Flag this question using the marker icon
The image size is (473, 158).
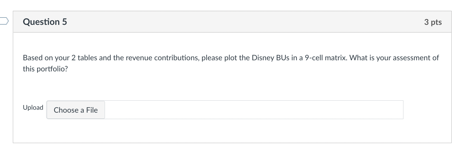4,21
